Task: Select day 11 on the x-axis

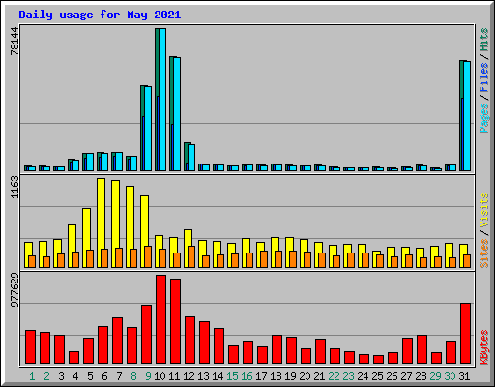Action: (x=174, y=376)
